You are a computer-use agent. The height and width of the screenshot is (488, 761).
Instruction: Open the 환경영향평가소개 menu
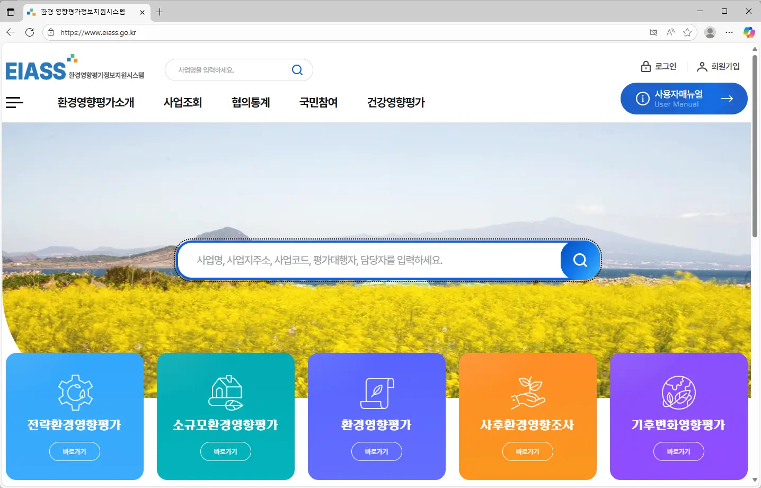pyautogui.click(x=95, y=102)
